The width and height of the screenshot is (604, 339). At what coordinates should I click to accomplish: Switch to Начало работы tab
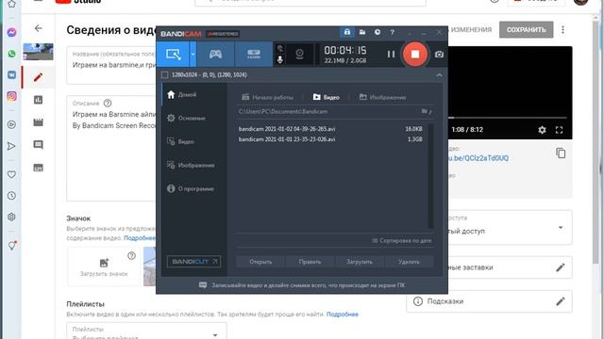click(x=267, y=97)
